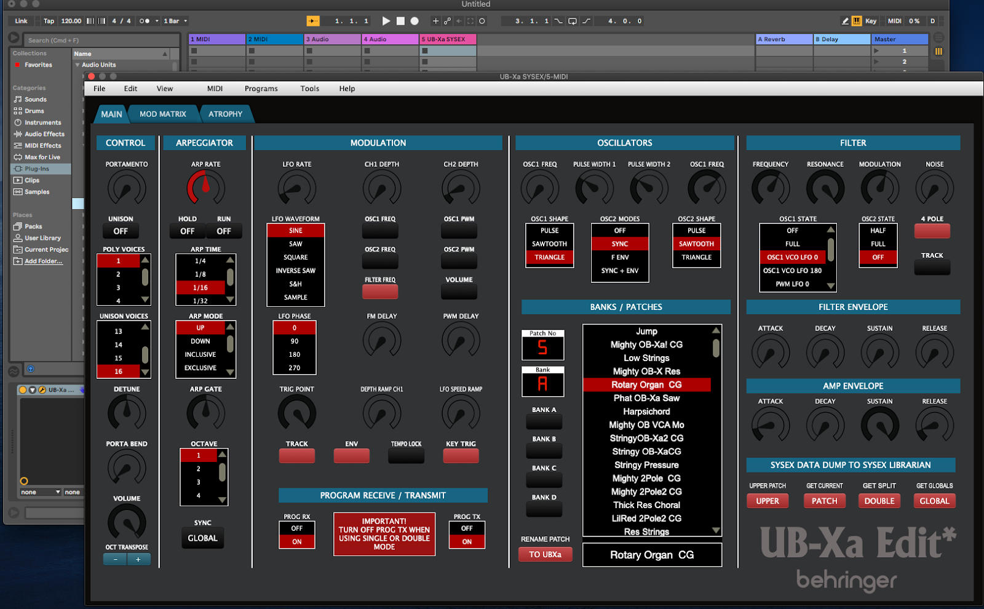
Task: Open Current Project in Places
Action: coord(46,250)
